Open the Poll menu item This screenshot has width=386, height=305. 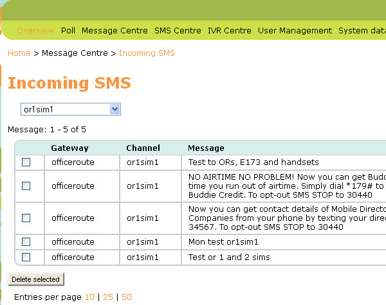[x=68, y=30]
